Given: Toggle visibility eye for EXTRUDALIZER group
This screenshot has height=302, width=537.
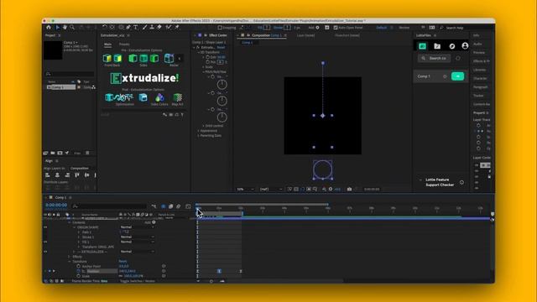Looking at the screenshot, I should pyautogui.click(x=45, y=252).
